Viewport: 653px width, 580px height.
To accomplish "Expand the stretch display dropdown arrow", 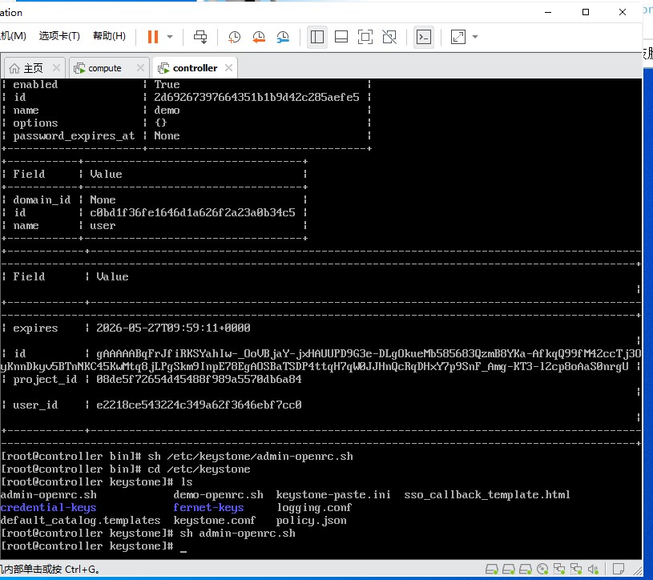I will tap(475, 37).
